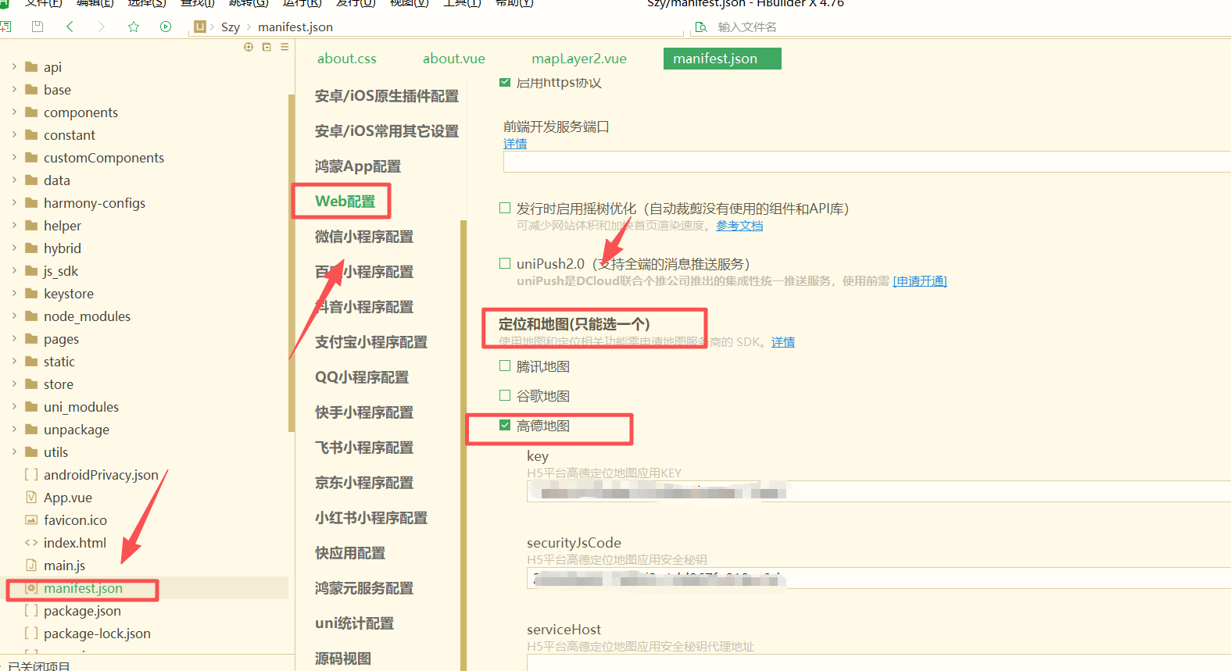Click the components folder icon
This screenshot has width=1231, height=671.
[31, 112]
